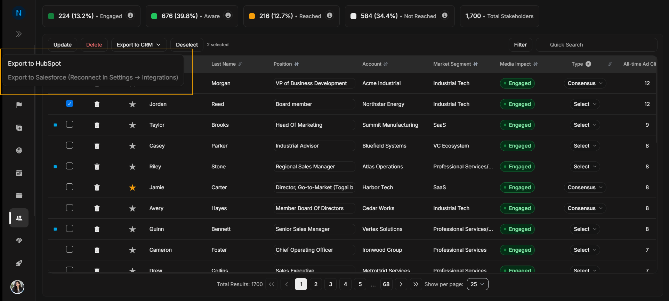The height and width of the screenshot is (301, 669).
Task: Jump to last page double-arrow
Action: pyautogui.click(x=416, y=284)
